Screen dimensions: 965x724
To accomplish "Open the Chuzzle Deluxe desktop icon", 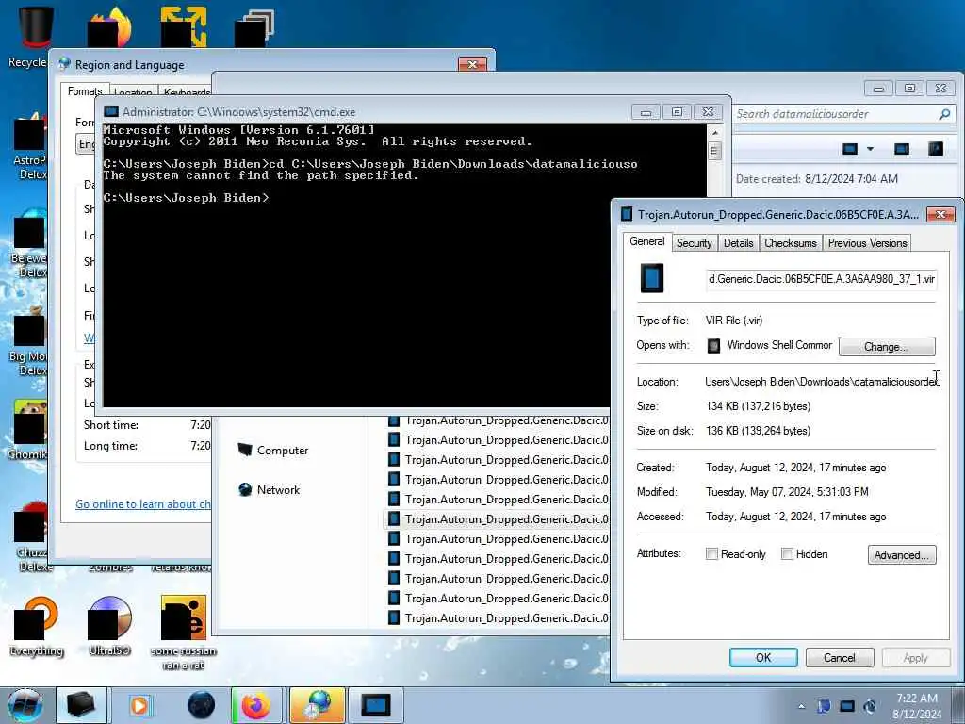I will pos(31,536).
